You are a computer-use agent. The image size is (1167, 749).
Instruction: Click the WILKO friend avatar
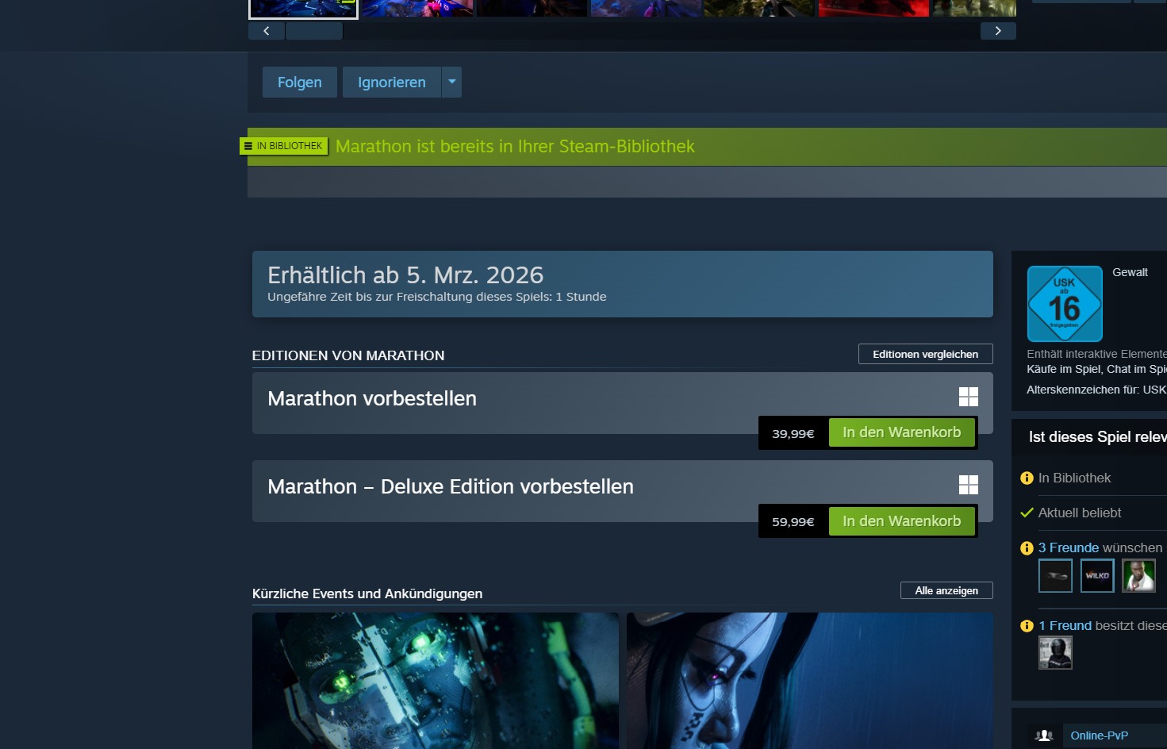1097,576
